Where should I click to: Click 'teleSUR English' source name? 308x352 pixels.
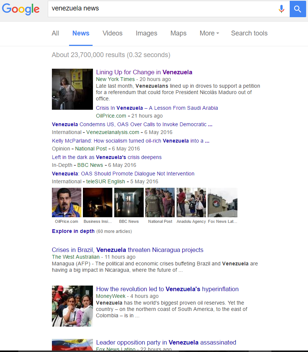click(x=106, y=181)
